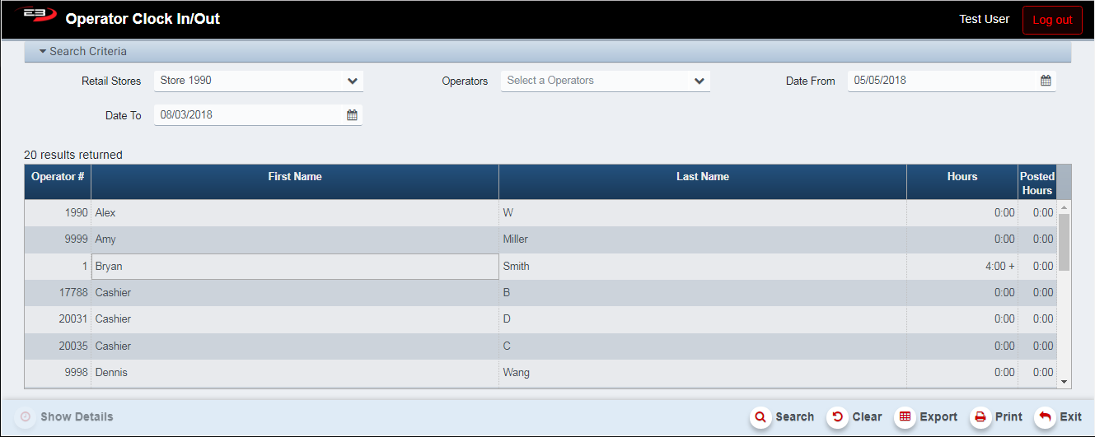Click the Show Details clock icon

click(26, 417)
